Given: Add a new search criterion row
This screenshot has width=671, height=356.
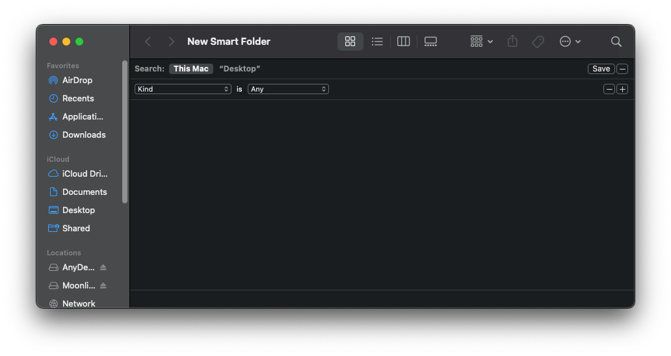Looking at the screenshot, I should pos(623,89).
